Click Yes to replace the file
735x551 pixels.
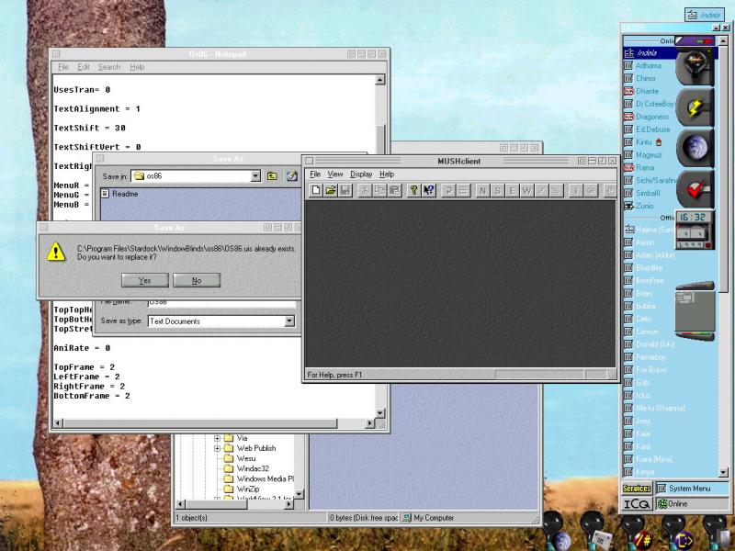[144, 280]
